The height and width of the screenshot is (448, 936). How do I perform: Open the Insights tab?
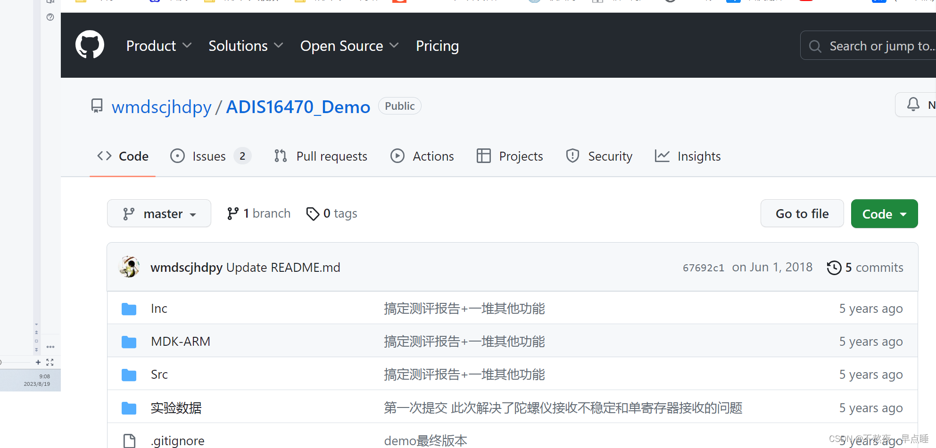coord(688,156)
